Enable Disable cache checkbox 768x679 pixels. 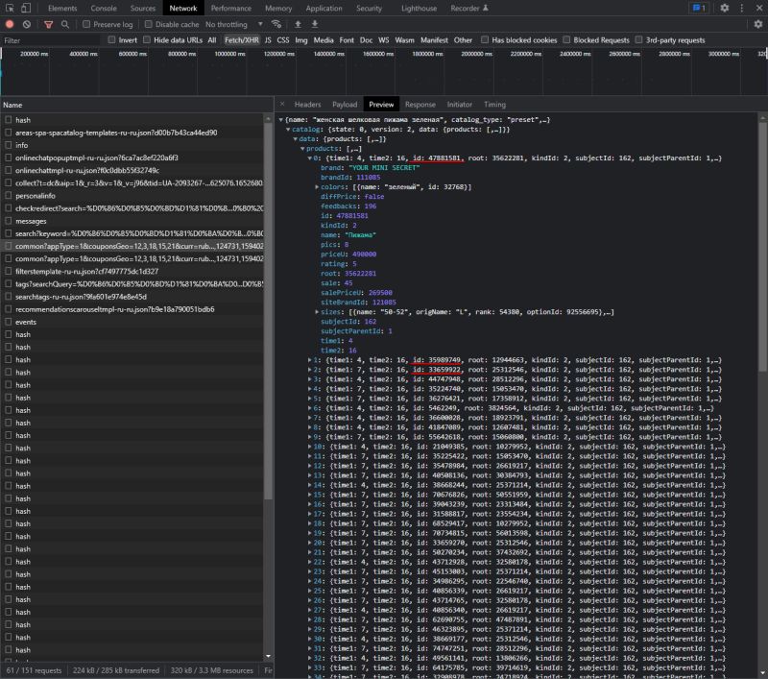[x=149, y=24]
